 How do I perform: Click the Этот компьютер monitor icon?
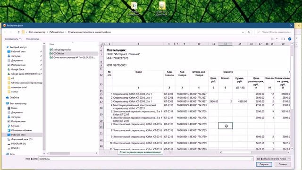(x=8, y=103)
